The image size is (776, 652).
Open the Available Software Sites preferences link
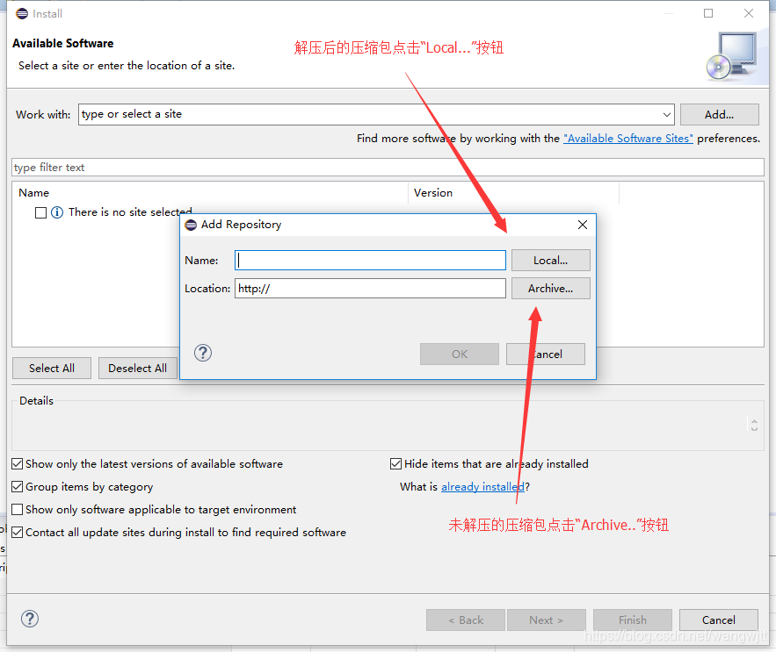pyautogui.click(x=628, y=139)
